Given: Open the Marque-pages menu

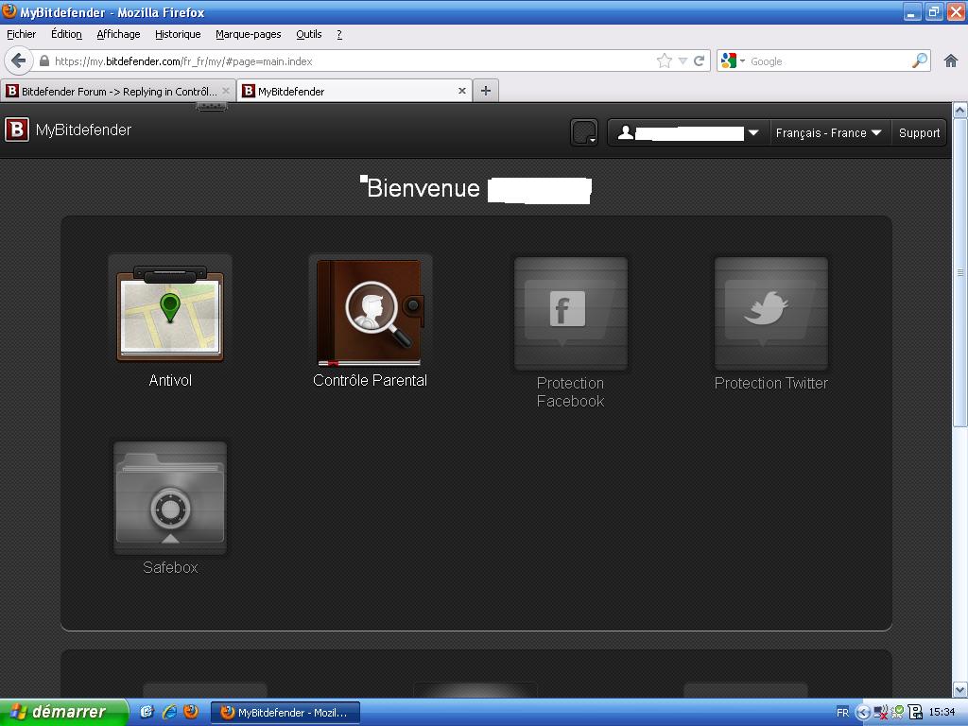Looking at the screenshot, I should 249,34.
